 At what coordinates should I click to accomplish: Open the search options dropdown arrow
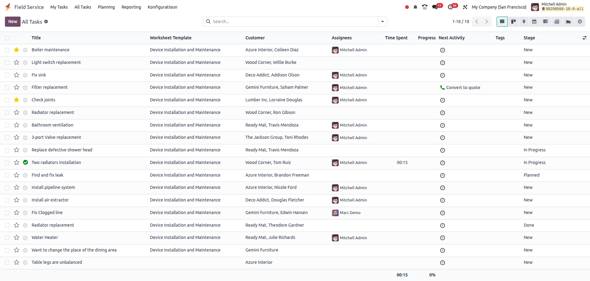[x=383, y=21]
